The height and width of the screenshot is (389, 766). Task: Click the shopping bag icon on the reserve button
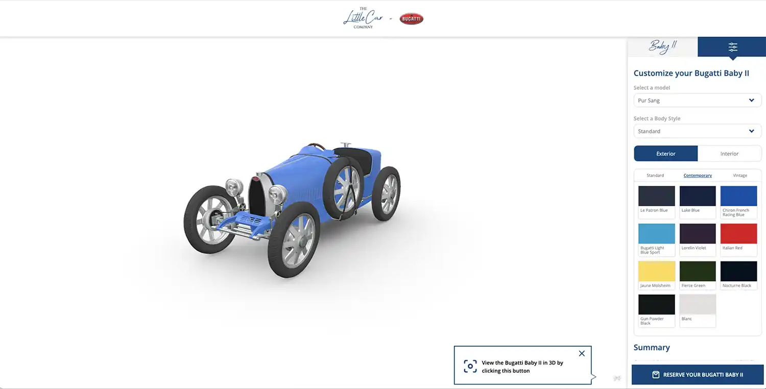pos(656,375)
